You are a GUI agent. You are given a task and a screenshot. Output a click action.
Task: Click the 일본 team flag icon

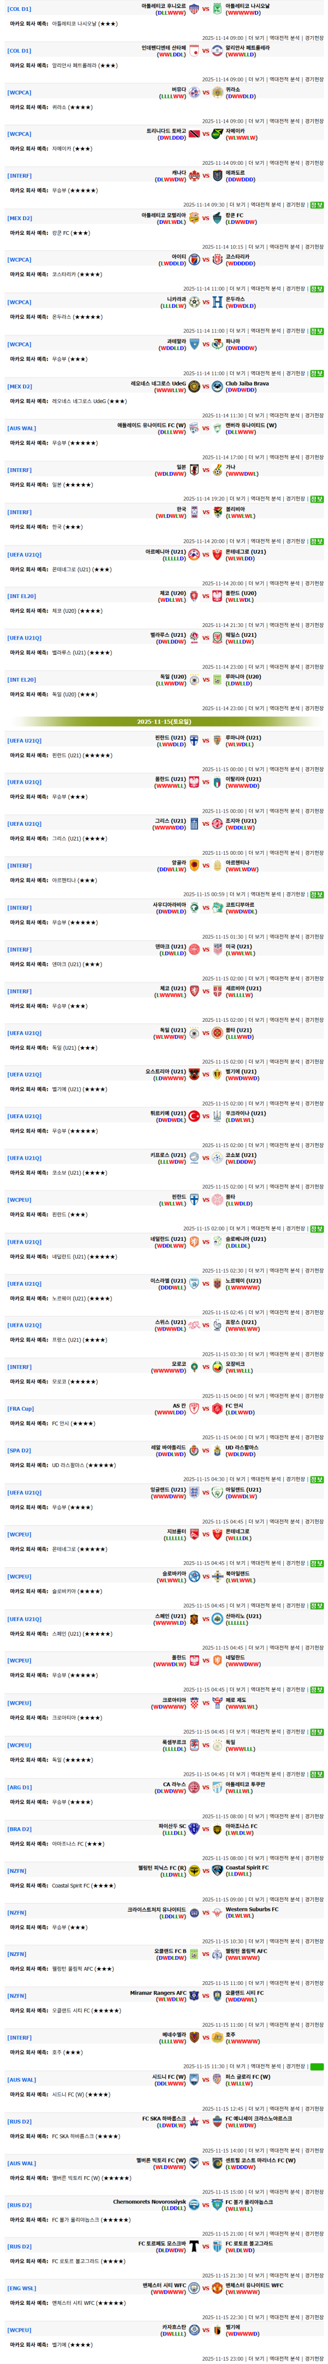194,469
